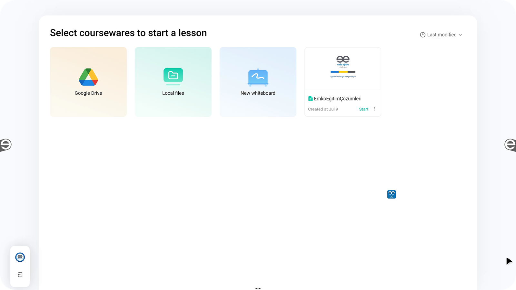Screen dimensions: 516x290
Task: Click the floating blue Emko app icon
Action: pos(391,194)
